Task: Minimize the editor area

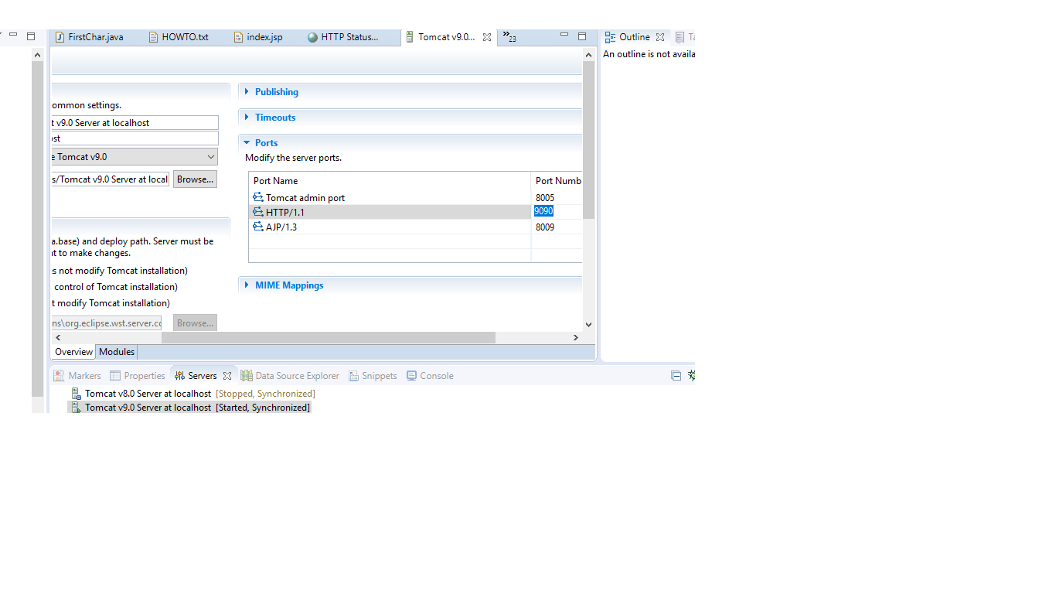Action: tap(564, 36)
